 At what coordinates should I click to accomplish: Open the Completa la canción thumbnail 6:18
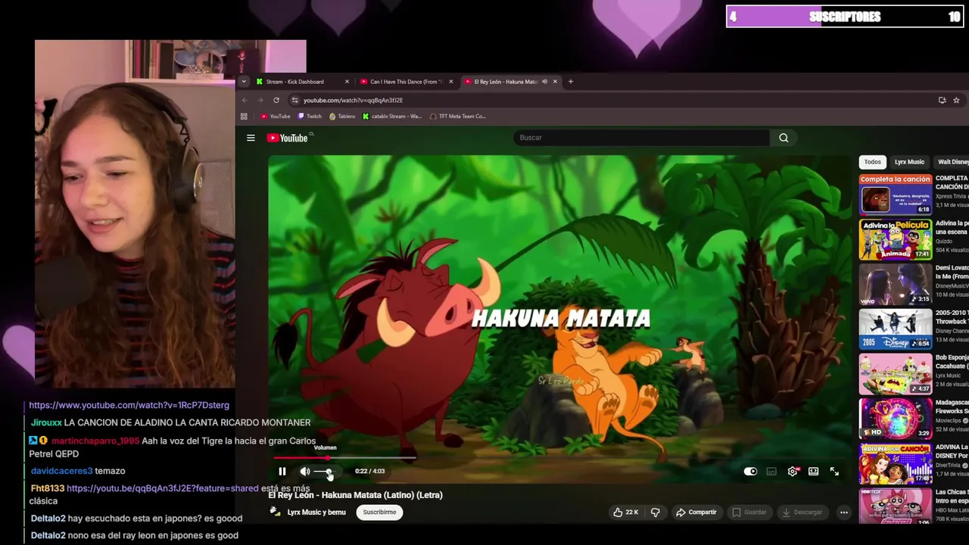click(x=896, y=195)
